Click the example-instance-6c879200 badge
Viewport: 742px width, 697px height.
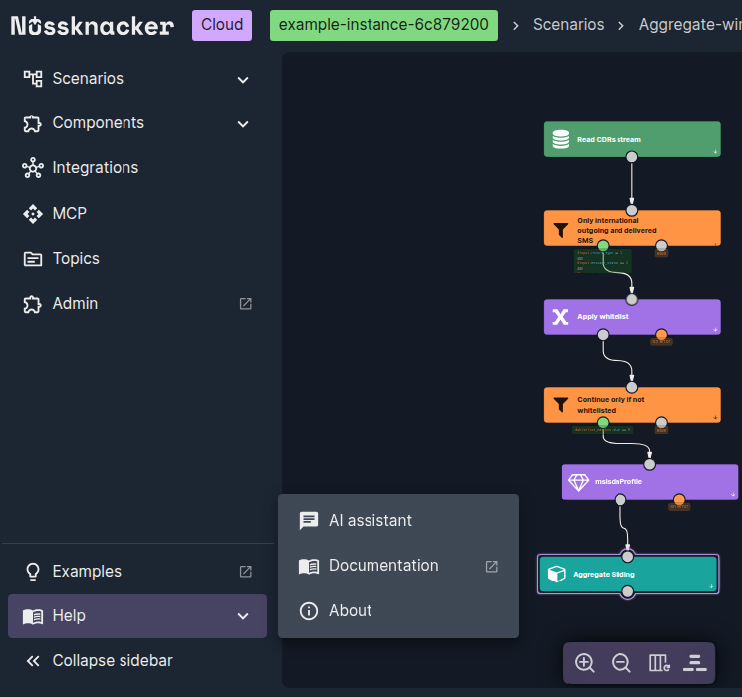pyautogui.click(x=383, y=25)
